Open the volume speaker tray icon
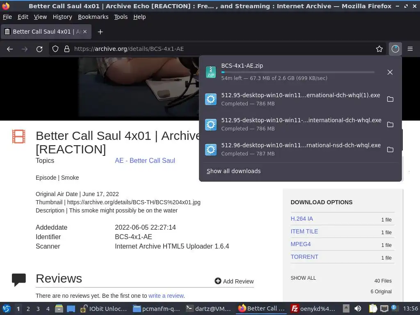The width and height of the screenshot is (420, 315). click(358, 308)
